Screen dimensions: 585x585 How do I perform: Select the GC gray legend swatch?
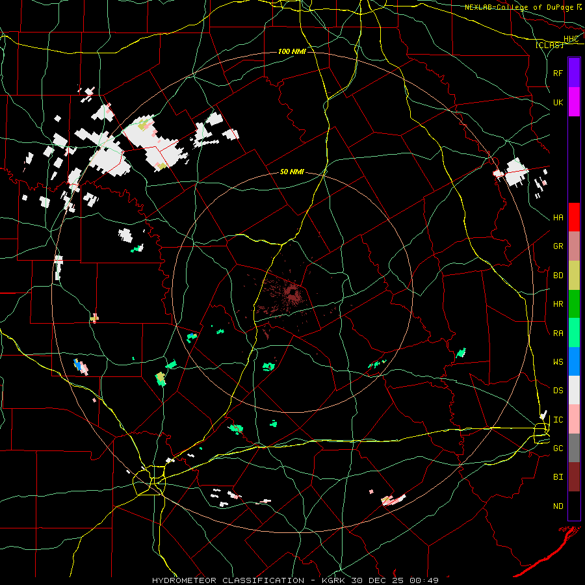pos(574,448)
